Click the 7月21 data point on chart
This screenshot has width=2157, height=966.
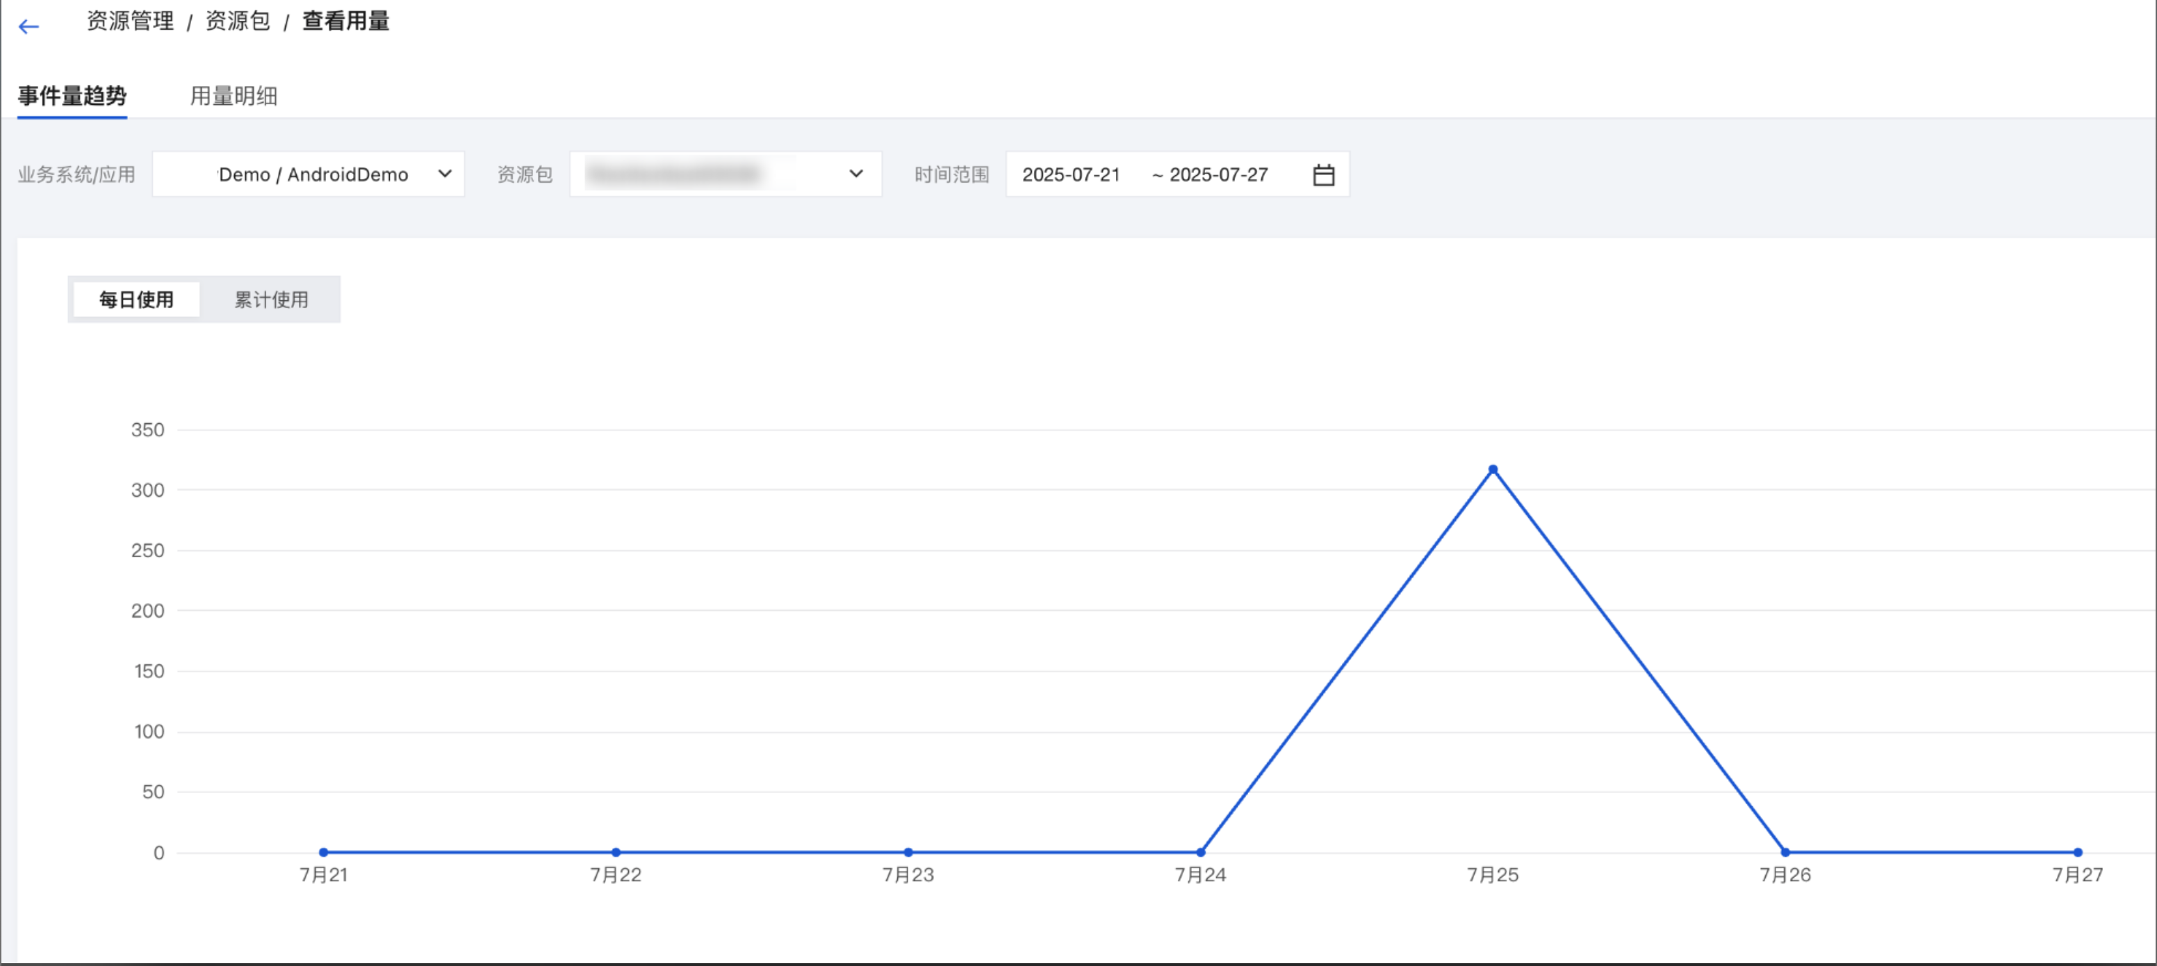click(x=323, y=852)
